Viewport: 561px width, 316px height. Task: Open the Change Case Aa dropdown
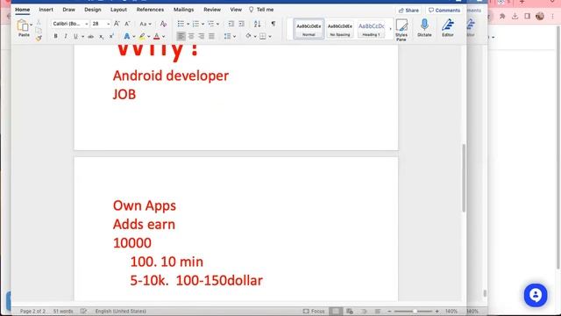coord(146,24)
